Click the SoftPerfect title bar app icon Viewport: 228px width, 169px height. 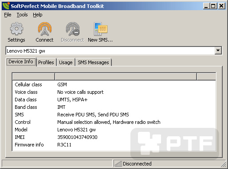pyautogui.click(x=6, y=6)
